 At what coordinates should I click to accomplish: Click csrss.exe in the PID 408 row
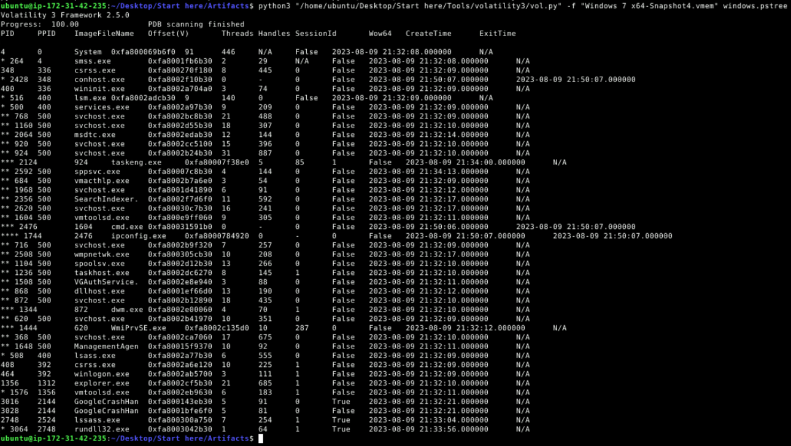pos(95,364)
